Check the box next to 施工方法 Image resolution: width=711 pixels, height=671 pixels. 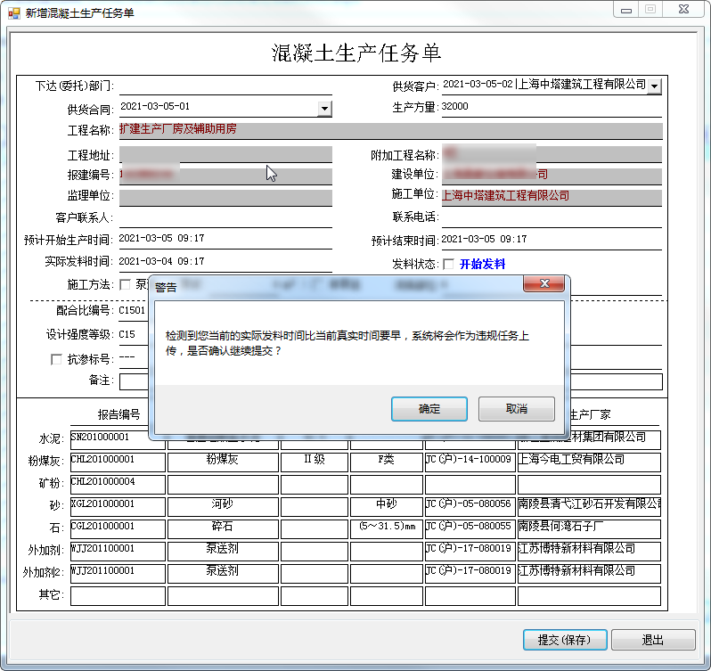pyautogui.click(x=125, y=285)
